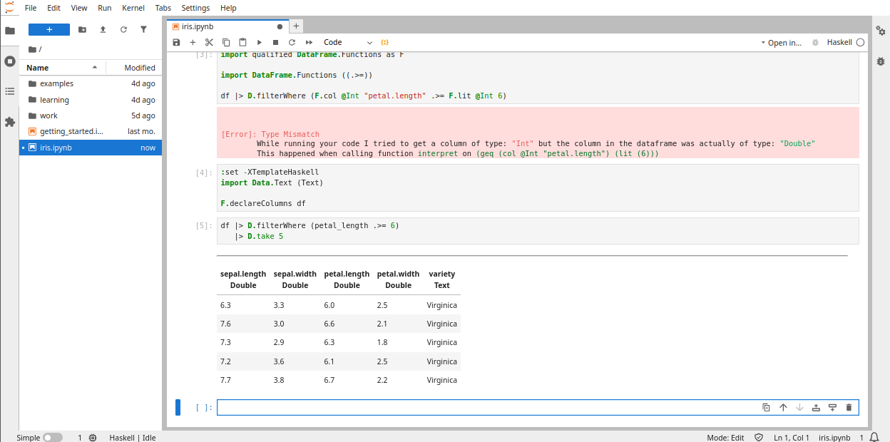
Task: Copy the selected cell in toolbar
Action: (226, 43)
